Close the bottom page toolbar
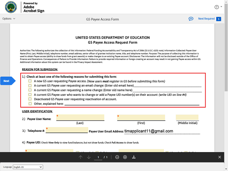This screenshot has height=171, width=228. 219,157
